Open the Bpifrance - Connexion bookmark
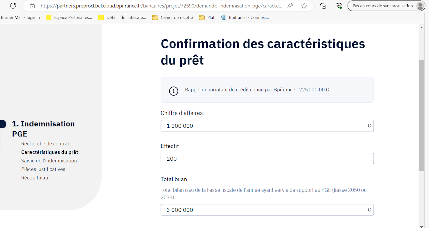 pos(245,17)
